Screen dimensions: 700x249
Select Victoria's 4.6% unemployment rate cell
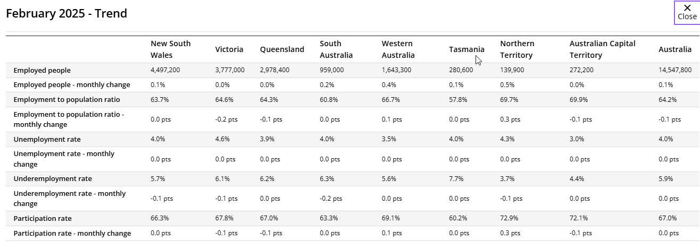tap(222, 139)
